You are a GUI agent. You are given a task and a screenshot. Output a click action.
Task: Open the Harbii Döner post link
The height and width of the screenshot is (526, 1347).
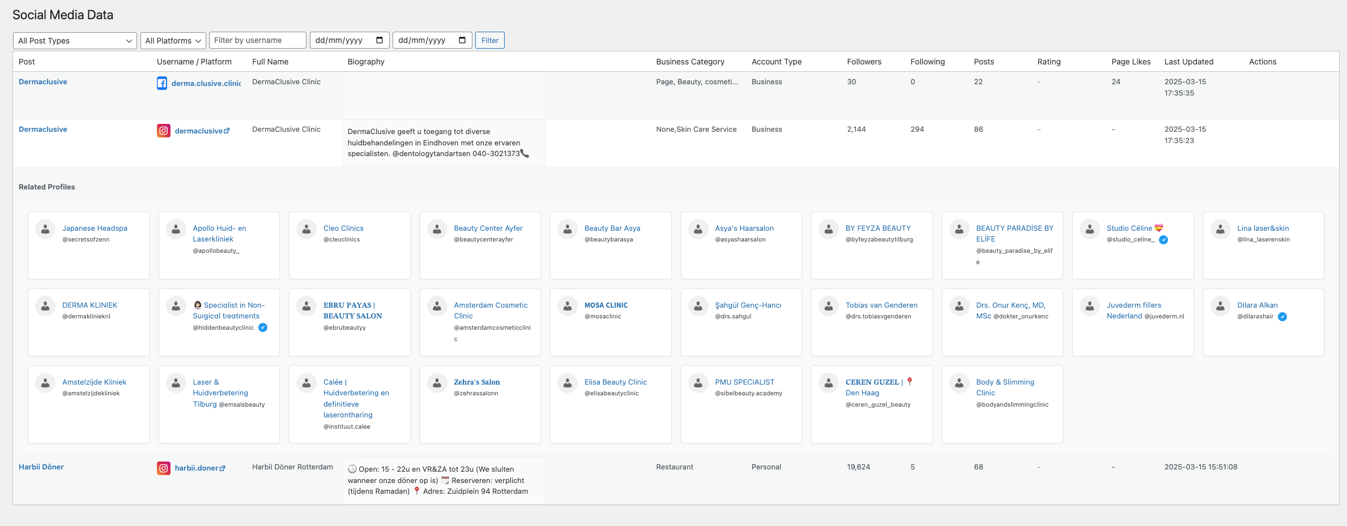(41, 467)
